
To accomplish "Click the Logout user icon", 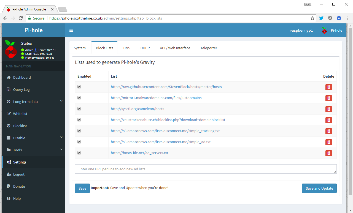I will point(9,174).
